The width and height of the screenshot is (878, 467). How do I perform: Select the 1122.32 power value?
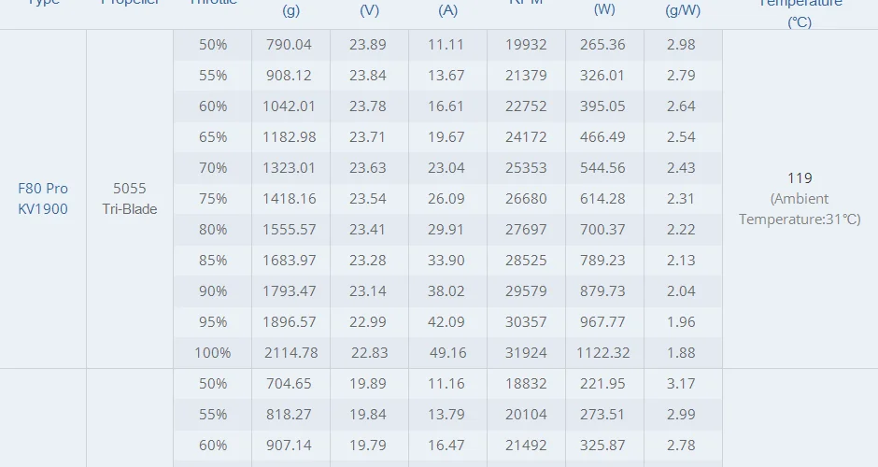tap(603, 352)
